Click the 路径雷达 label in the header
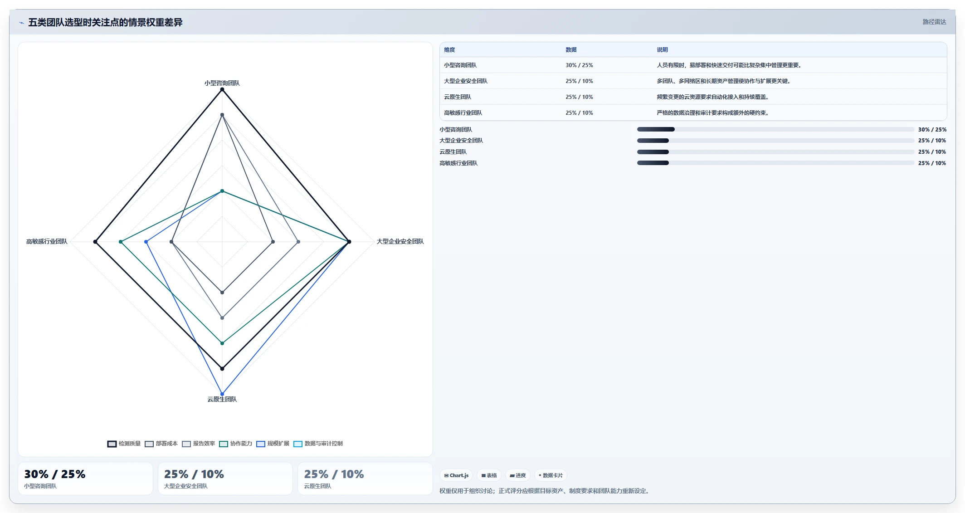Viewport: 965px width, 513px height. pyautogui.click(x=934, y=22)
